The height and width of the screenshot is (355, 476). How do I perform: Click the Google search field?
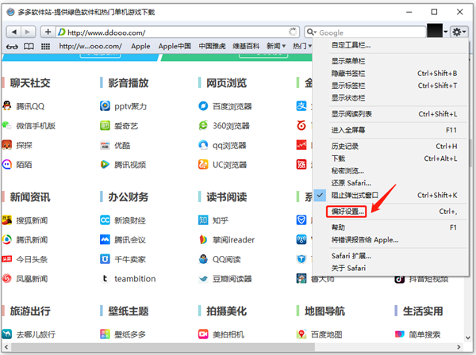click(365, 32)
